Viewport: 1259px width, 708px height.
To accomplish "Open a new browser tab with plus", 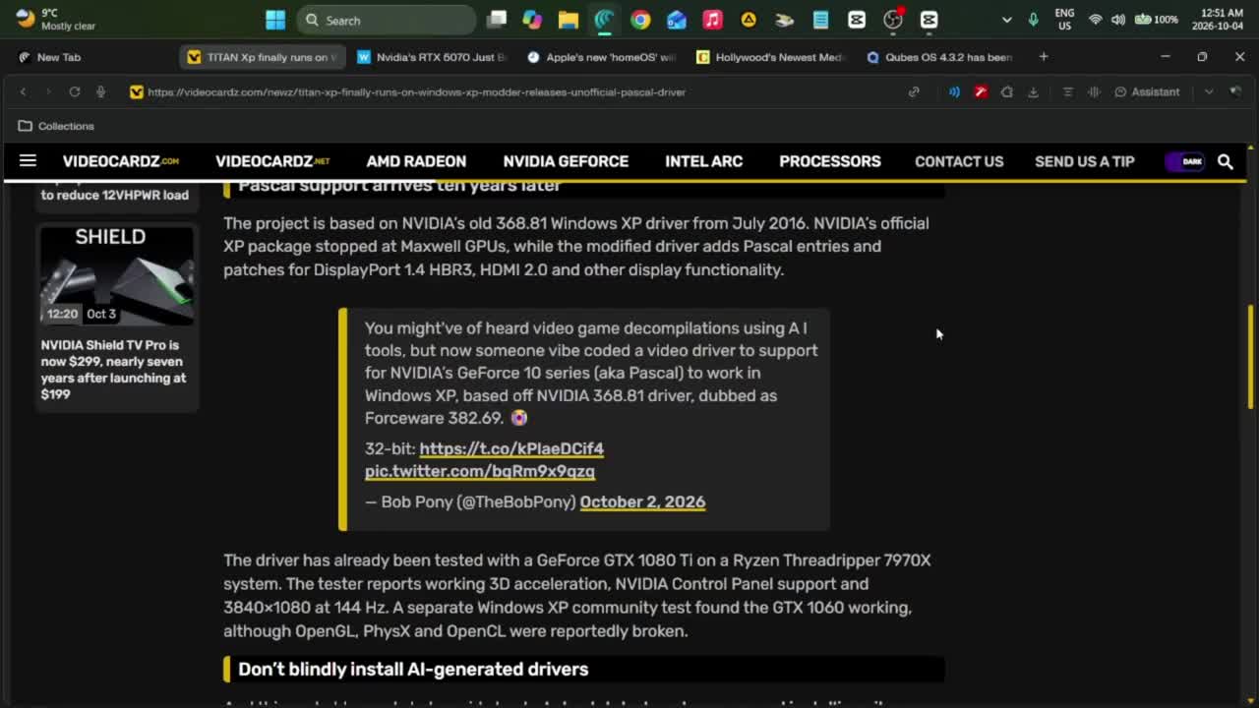I will 1044,57.
